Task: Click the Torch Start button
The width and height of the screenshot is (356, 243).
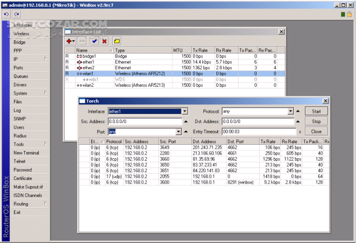Action: [x=316, y=111]
